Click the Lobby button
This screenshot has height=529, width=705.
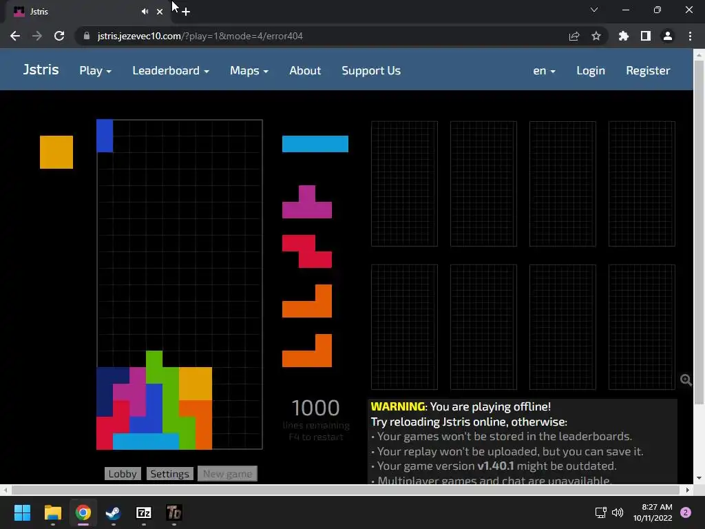pyautogui.click(x=123, y=474)
